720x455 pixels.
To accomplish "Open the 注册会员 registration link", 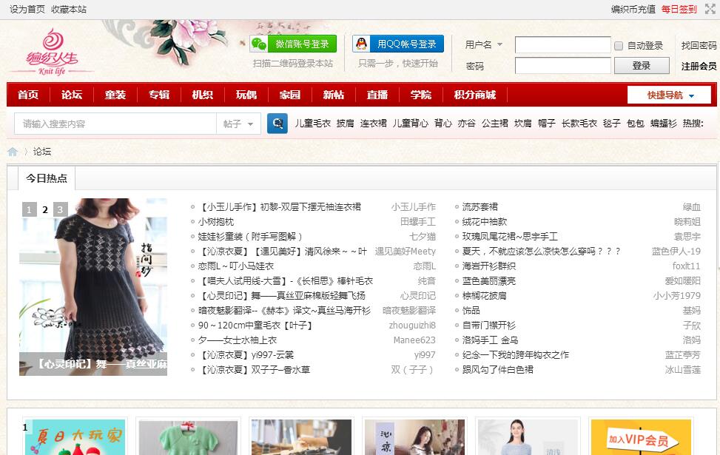I will pos(699,66).
